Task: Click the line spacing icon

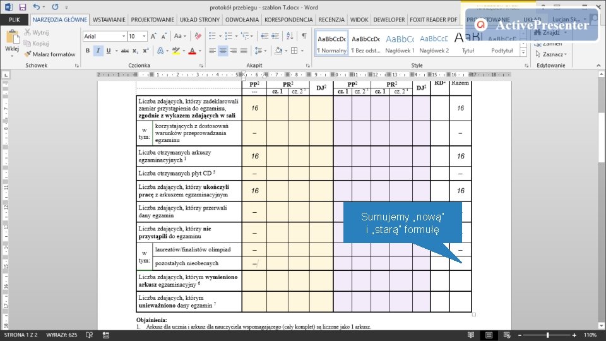Action: point(258,51)
